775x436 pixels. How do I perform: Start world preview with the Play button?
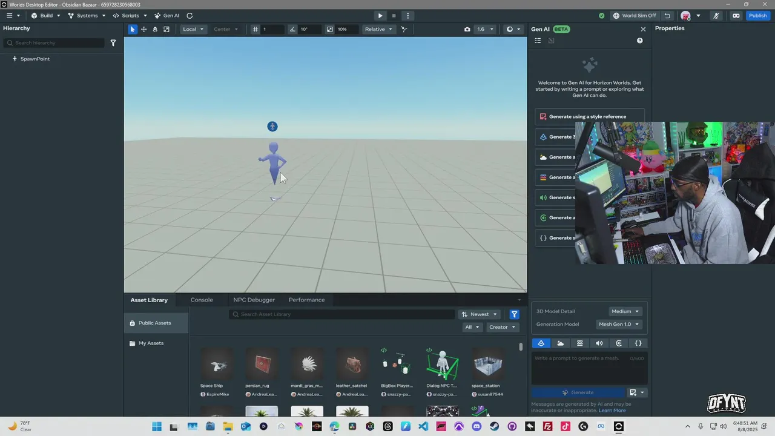[380, 16]
